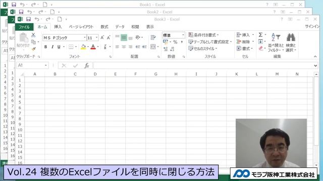This screenshot has height=181, width=323.
Task: Open テーブルとして書式設定 dropdown
Action: [210, 42]
